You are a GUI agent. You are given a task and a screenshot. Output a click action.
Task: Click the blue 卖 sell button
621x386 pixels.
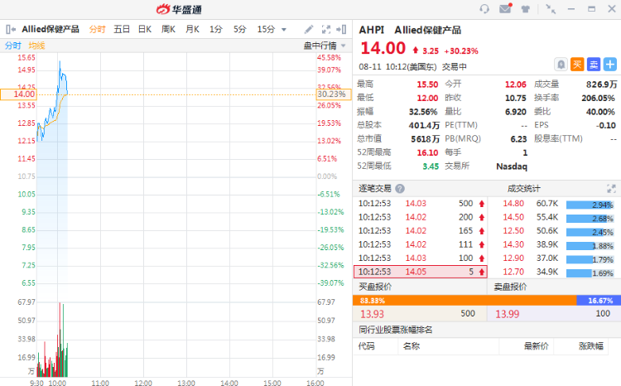(594, 65)
